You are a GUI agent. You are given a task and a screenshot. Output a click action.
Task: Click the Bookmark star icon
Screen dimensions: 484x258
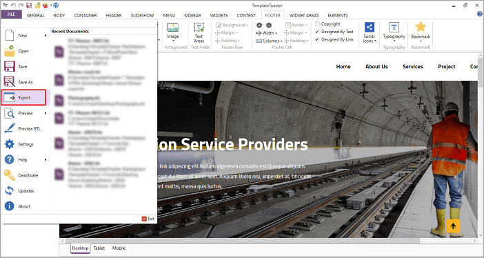click(x=421, y=27)
